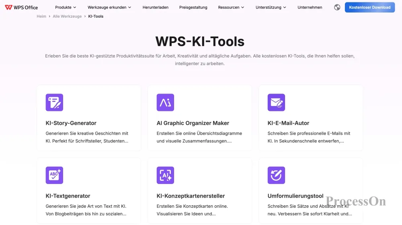Click the 'Erleben Sie die beste KI-gestützte' subtitle
The image size is (402, 225).
200,60
